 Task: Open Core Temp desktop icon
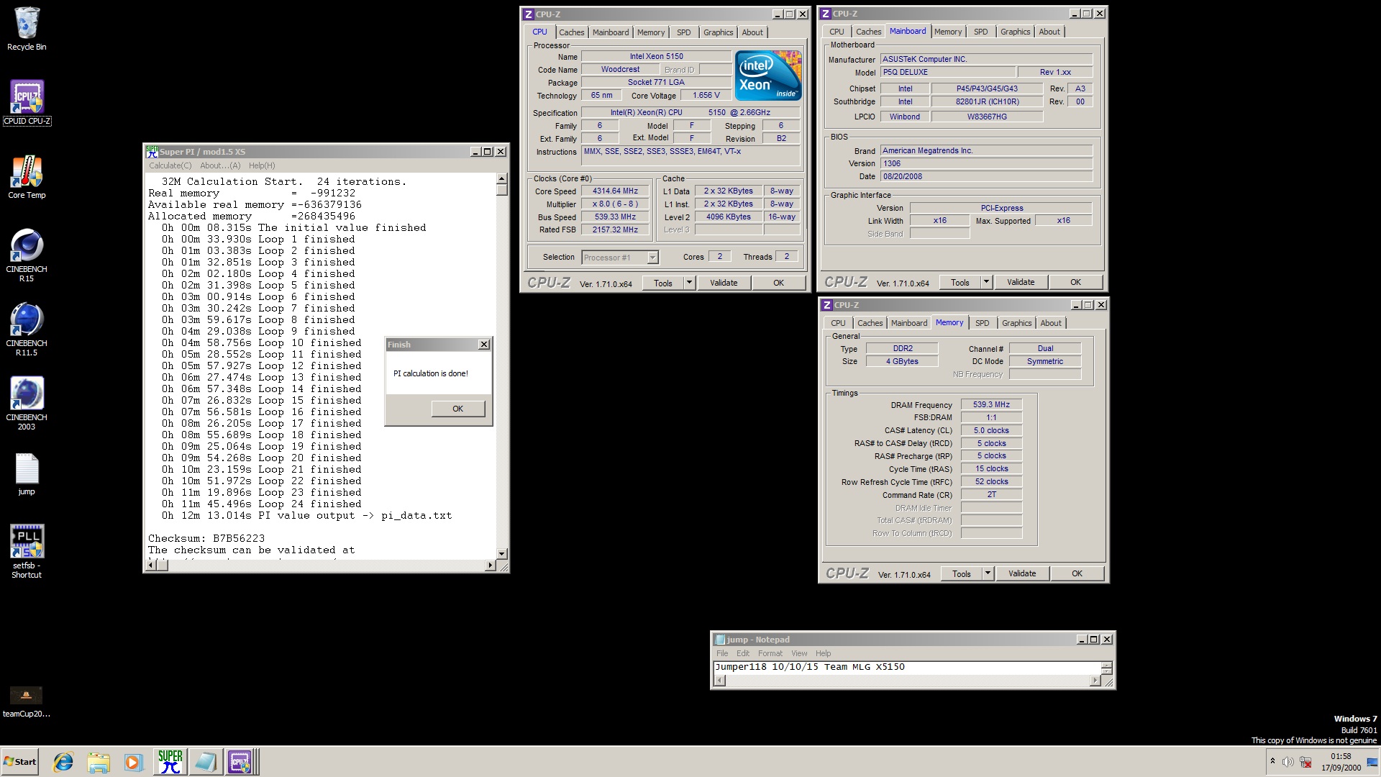(27, 177)
